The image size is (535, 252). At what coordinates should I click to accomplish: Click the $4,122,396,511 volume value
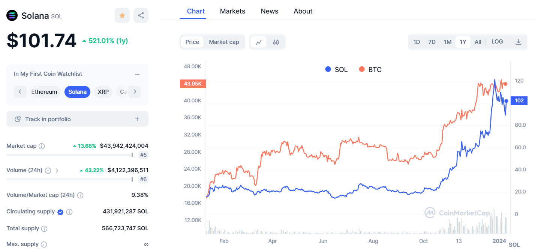[x=128, y=170]
